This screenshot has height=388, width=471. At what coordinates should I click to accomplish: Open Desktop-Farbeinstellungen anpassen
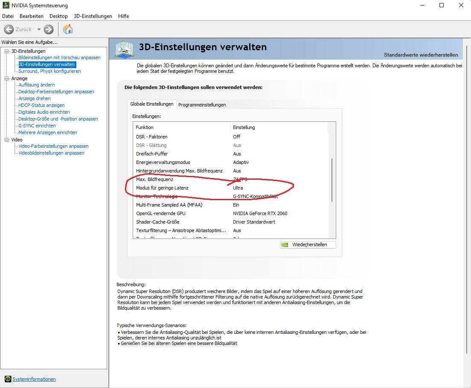(56, 92)
